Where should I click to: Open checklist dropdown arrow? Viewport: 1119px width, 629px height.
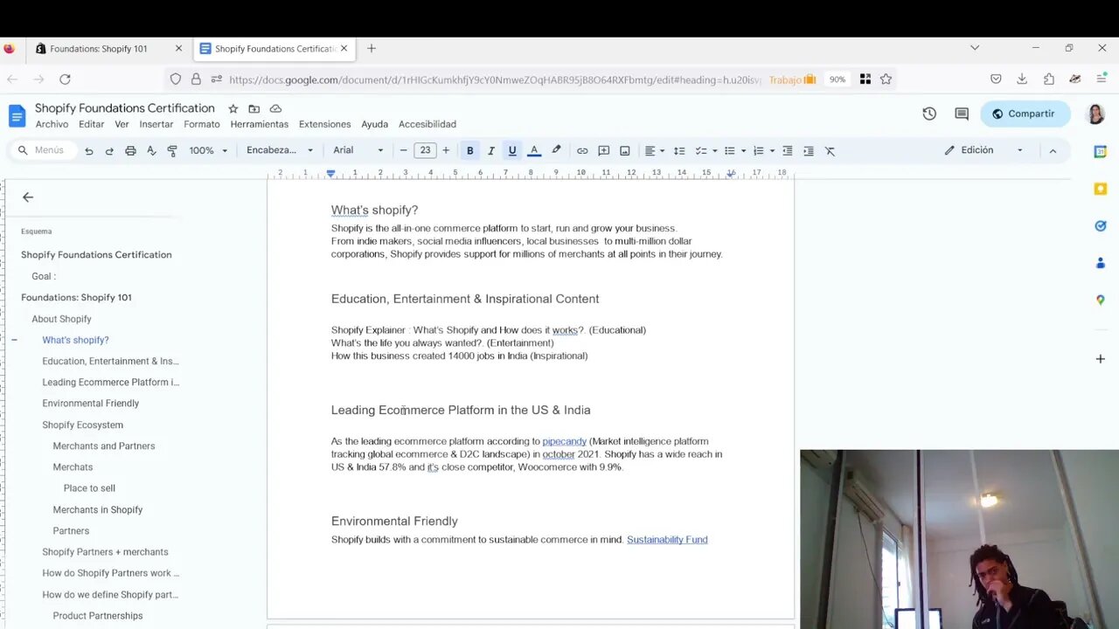[714, 150]
